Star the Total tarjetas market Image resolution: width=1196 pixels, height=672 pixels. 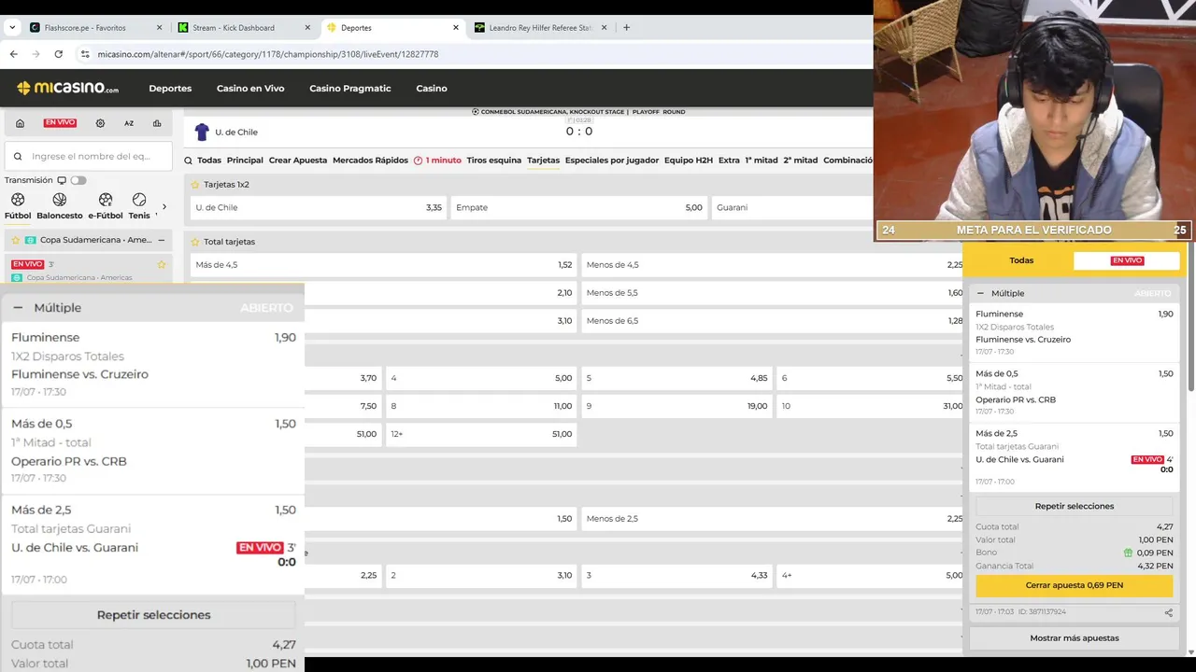pos(195,242)
